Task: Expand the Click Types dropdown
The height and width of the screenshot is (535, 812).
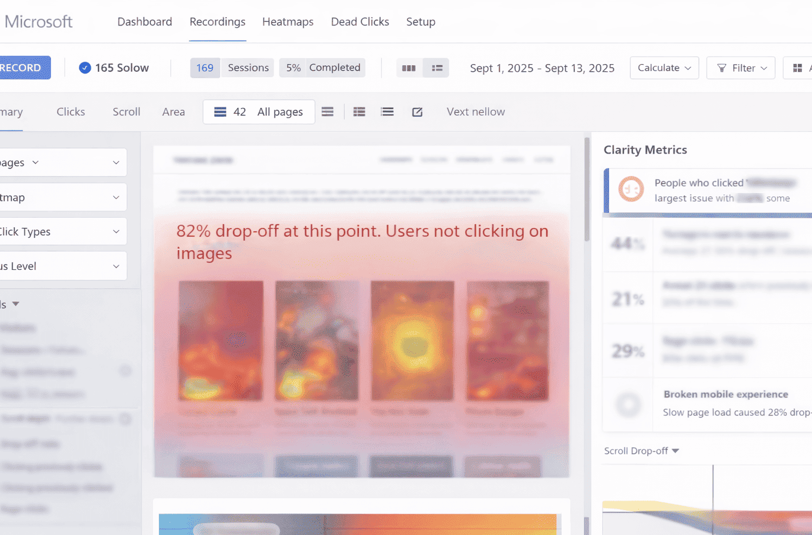Action: (62, 232)
